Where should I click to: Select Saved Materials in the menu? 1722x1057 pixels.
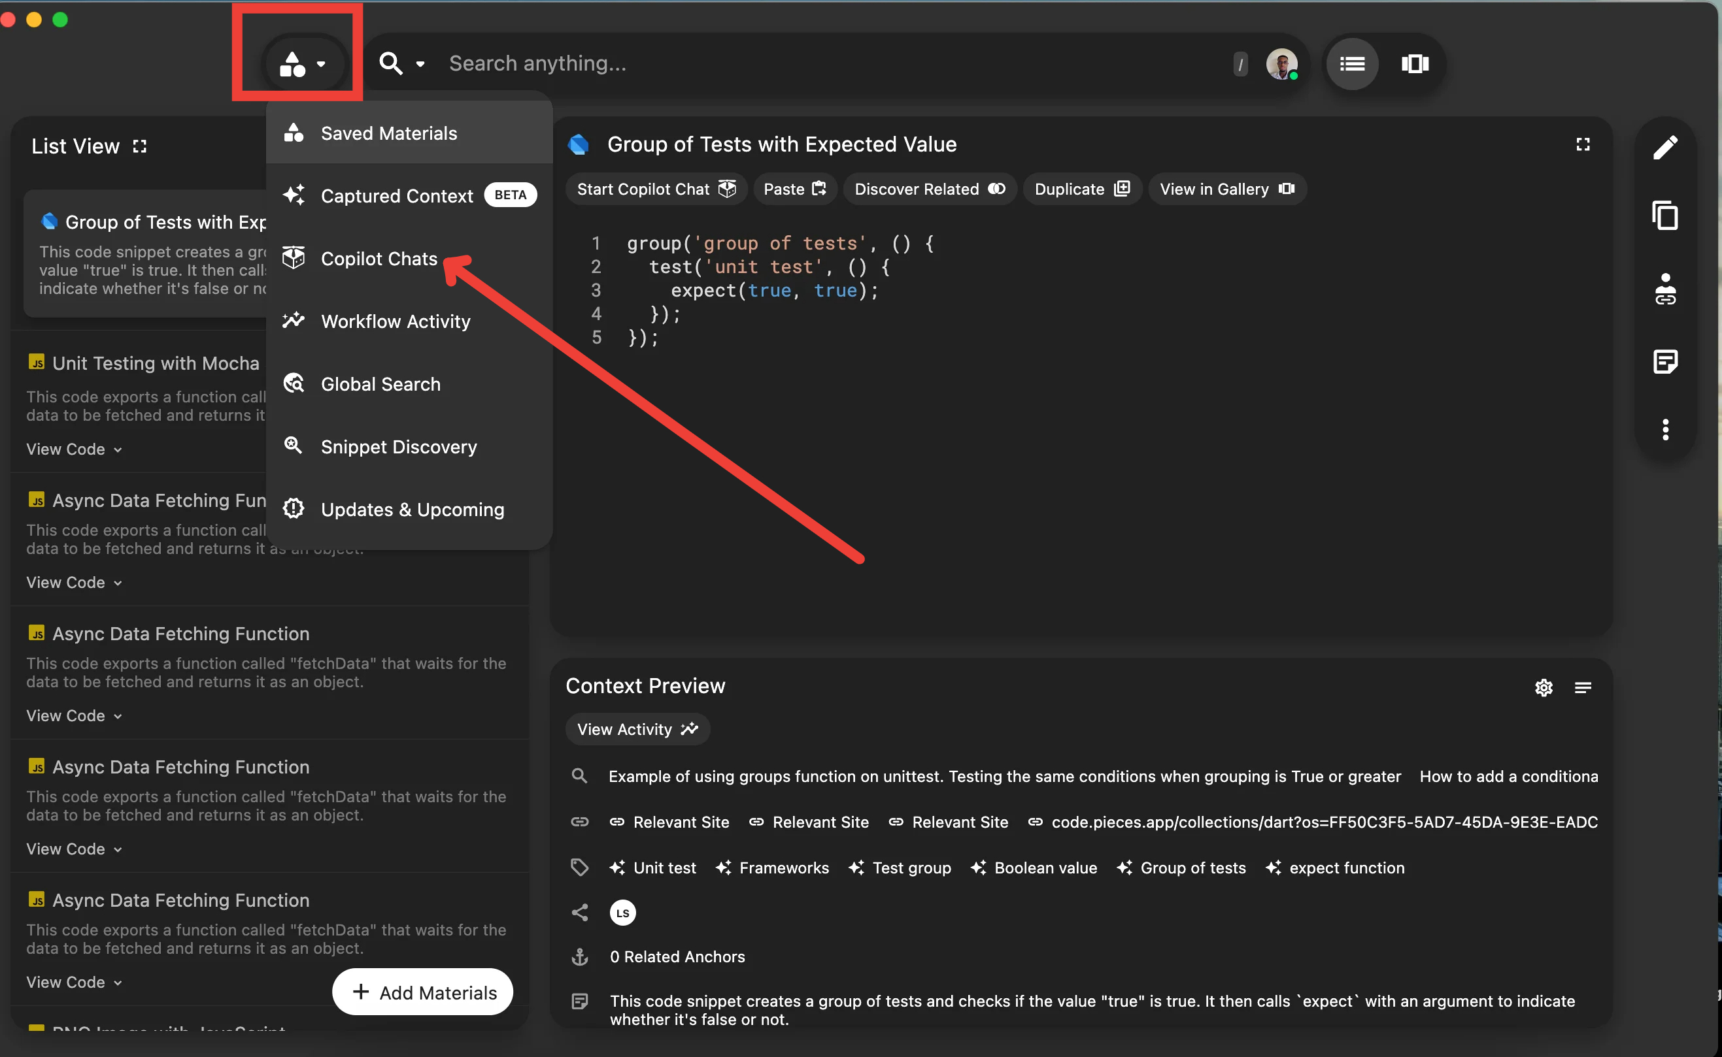pos(389,133)
